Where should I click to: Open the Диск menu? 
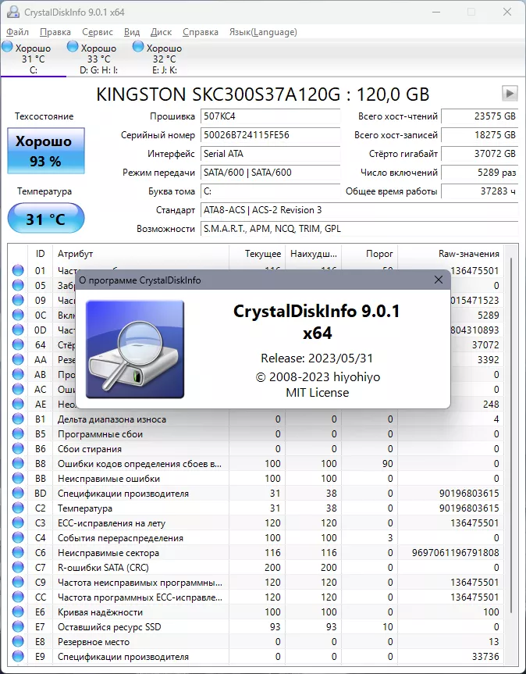[x=161, y=32]
